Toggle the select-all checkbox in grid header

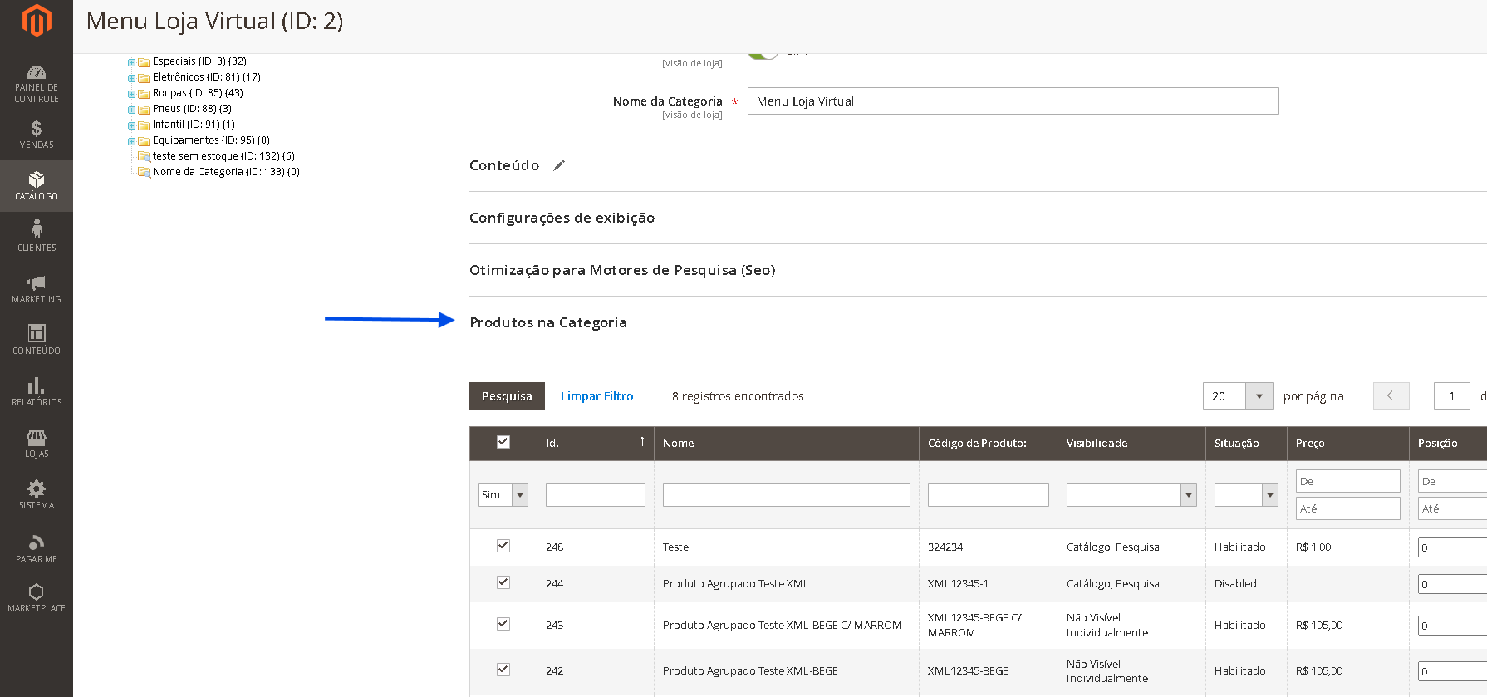[x=503, y=442]
